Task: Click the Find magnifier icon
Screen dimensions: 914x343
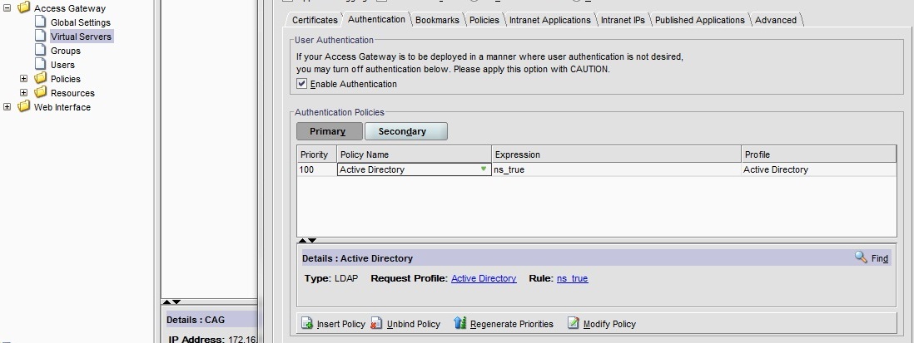Action: pos(861,257)
